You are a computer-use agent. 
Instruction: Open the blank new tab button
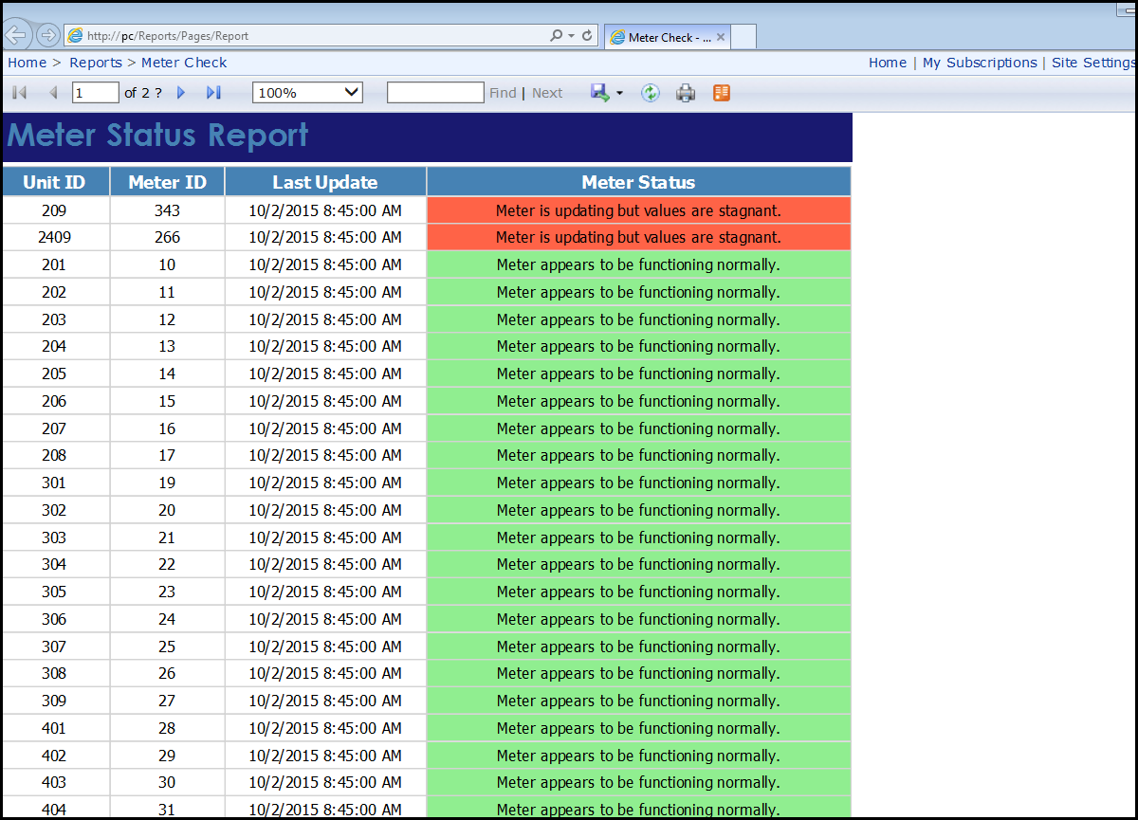pos(743,37)
